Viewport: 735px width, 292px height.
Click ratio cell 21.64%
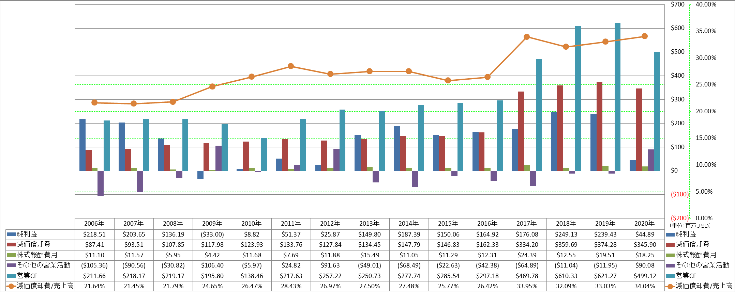(x=94, y=286)
